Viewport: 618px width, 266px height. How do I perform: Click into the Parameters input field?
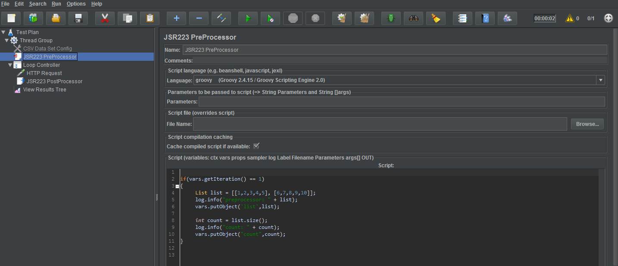pyautogui.click(x=401, y=102)
